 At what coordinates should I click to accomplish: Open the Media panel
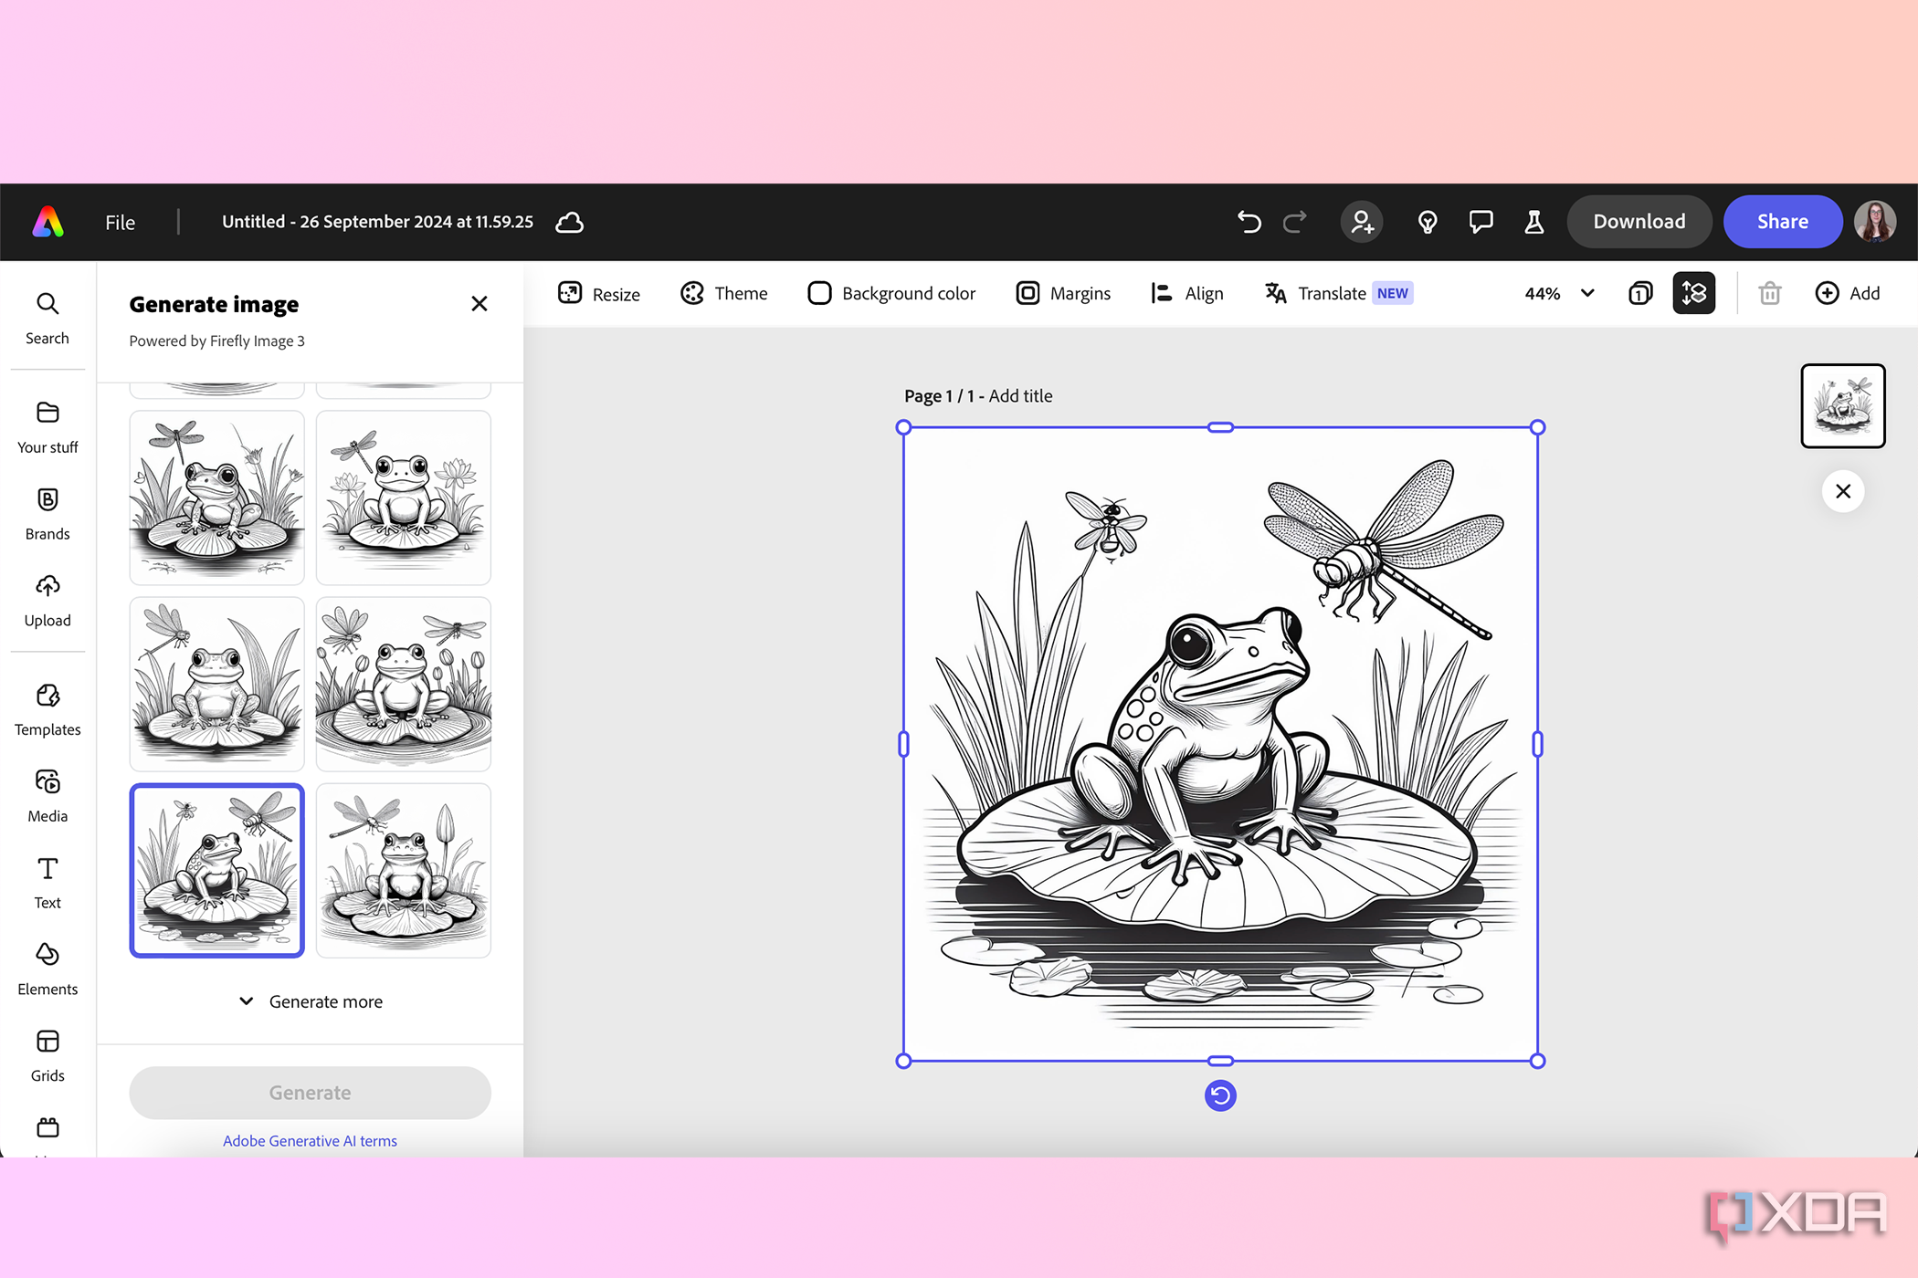[x=47, y=796]
